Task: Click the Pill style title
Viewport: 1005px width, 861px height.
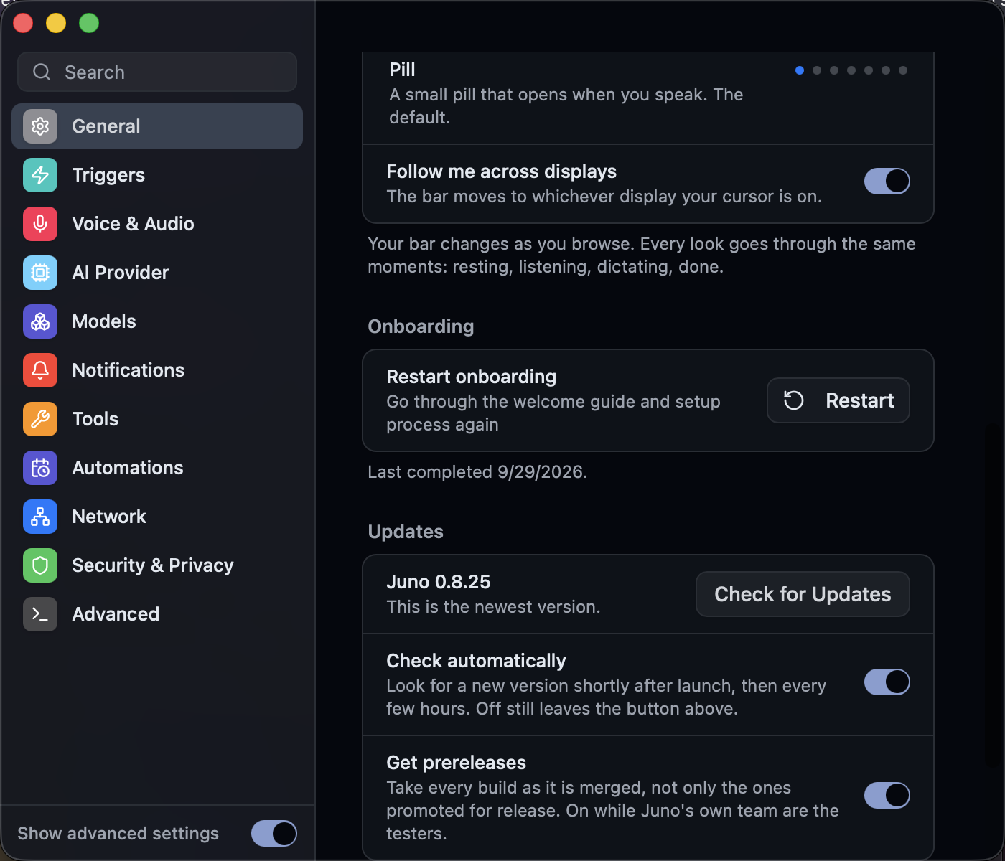Action: 402,70
